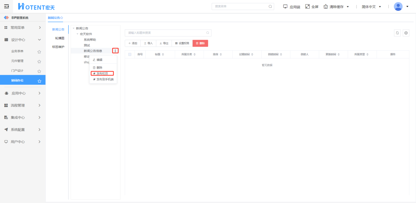Open the 清除缓存 dropdown arrow
The height and width of the screenshot is (203, 416).
click(x=348, y=7)
